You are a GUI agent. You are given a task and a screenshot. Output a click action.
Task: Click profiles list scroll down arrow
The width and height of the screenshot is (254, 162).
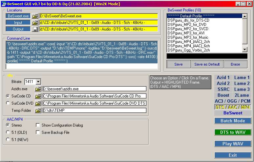point(244,50)
